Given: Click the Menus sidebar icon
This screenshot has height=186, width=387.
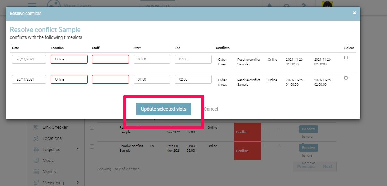Looking at the screenshot, I should [x=36, y=172].
